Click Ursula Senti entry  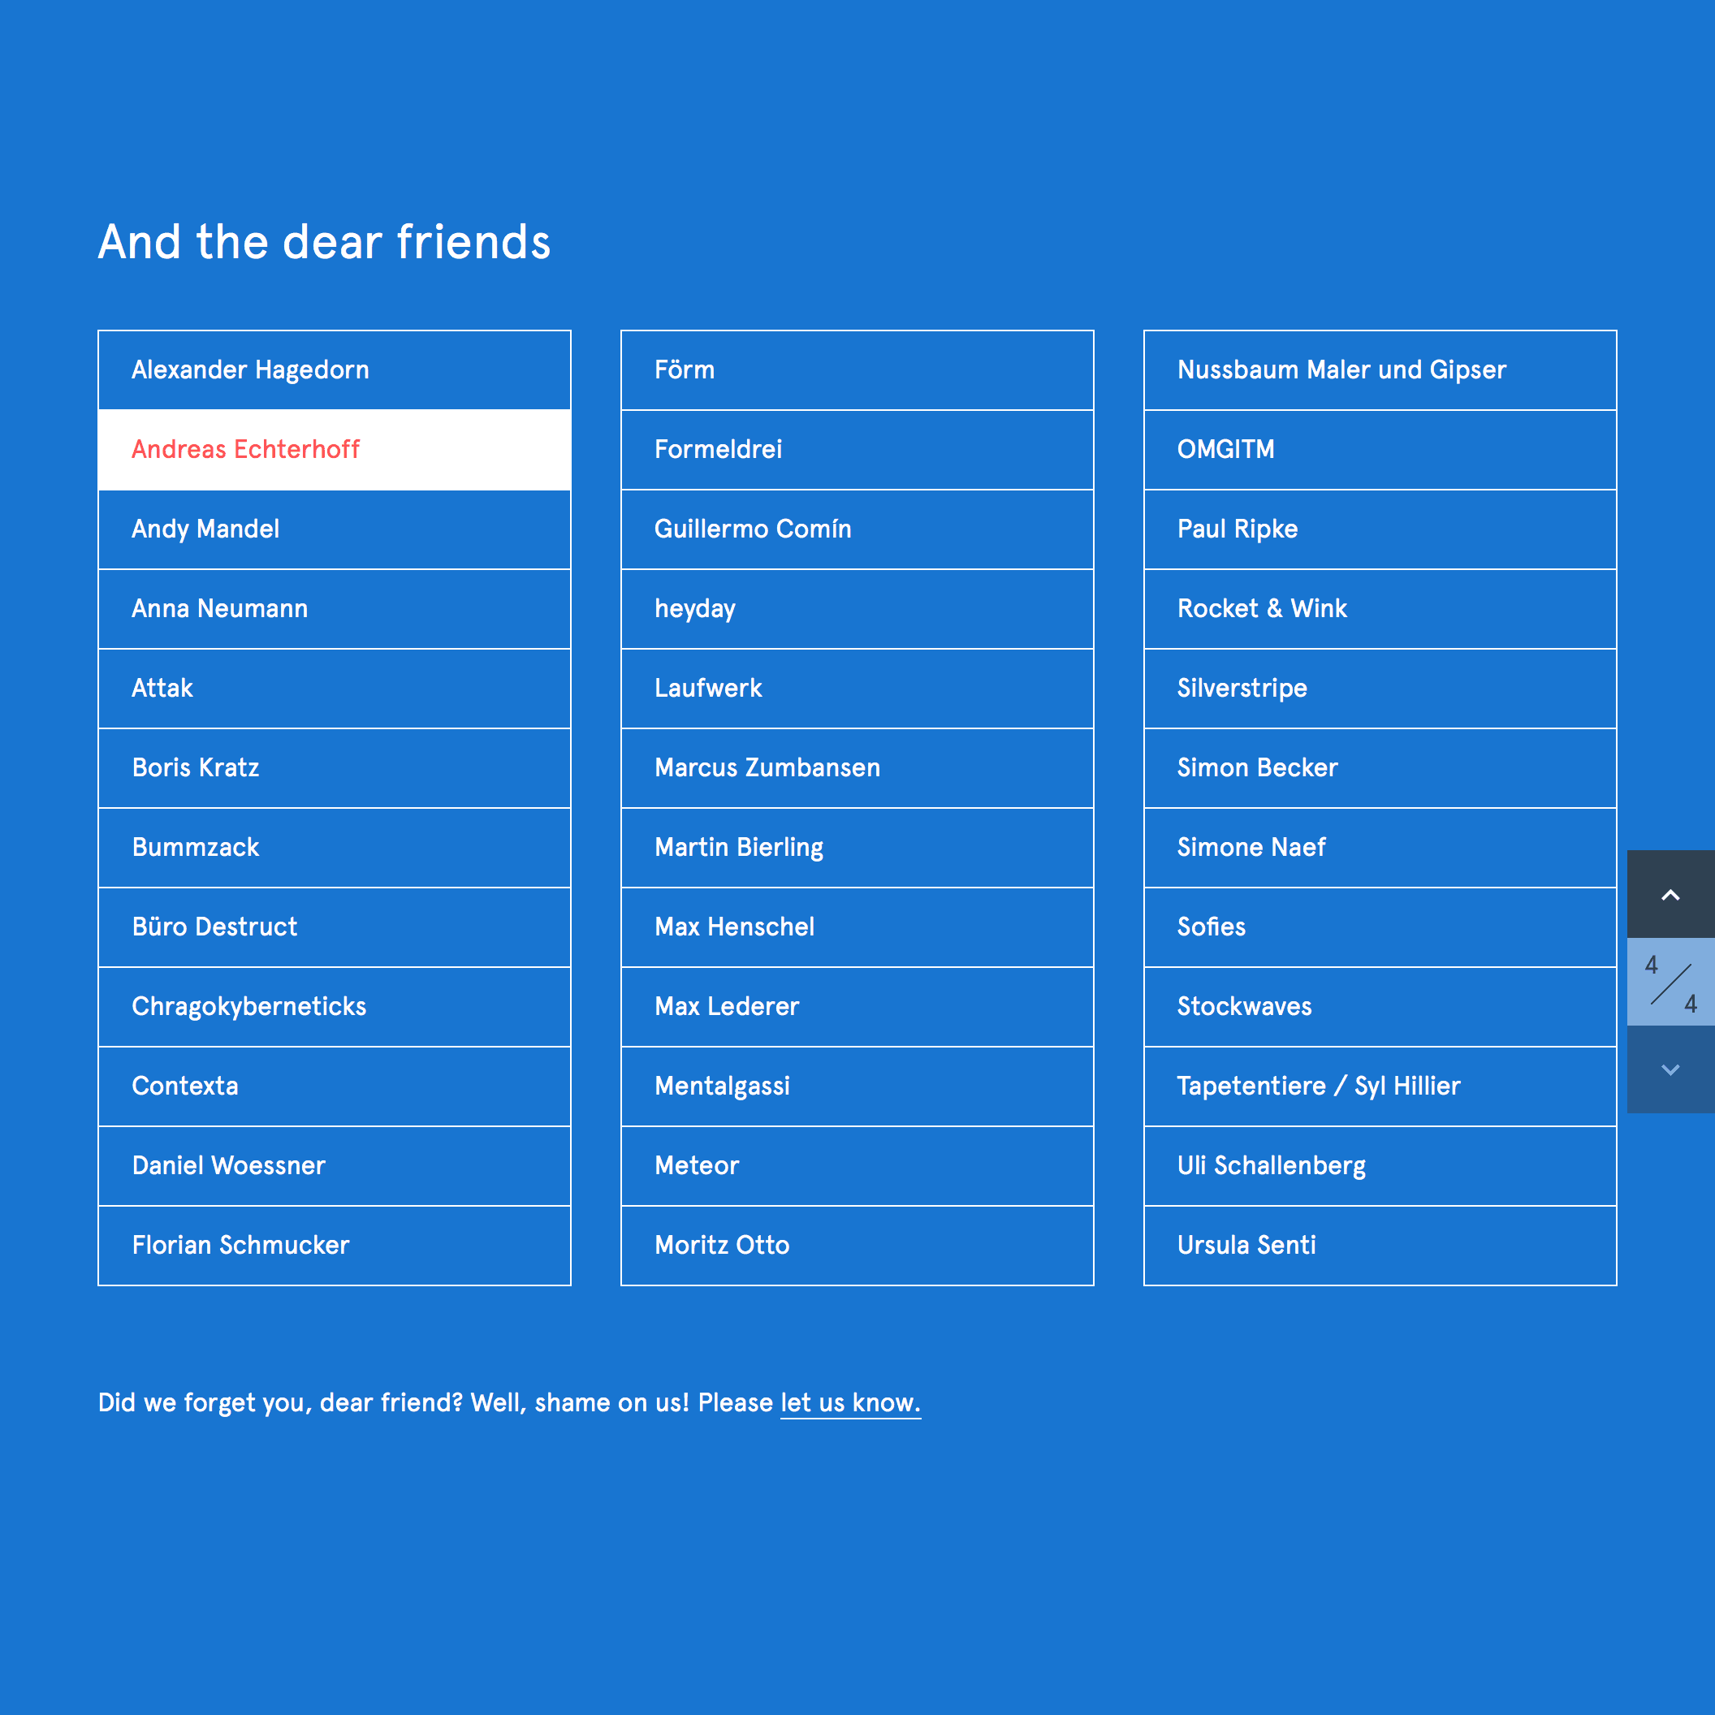pyautogui.click(x=1380, y=1246)
